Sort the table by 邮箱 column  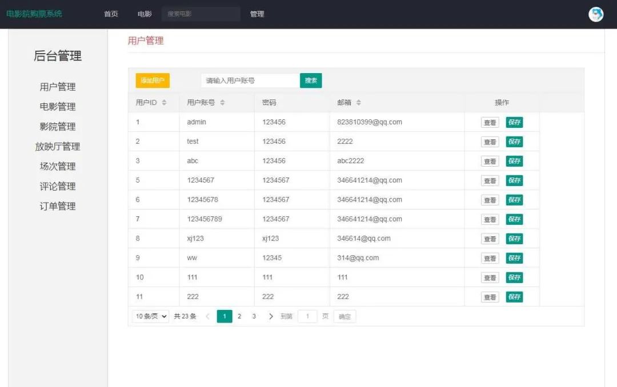(359, 102)
